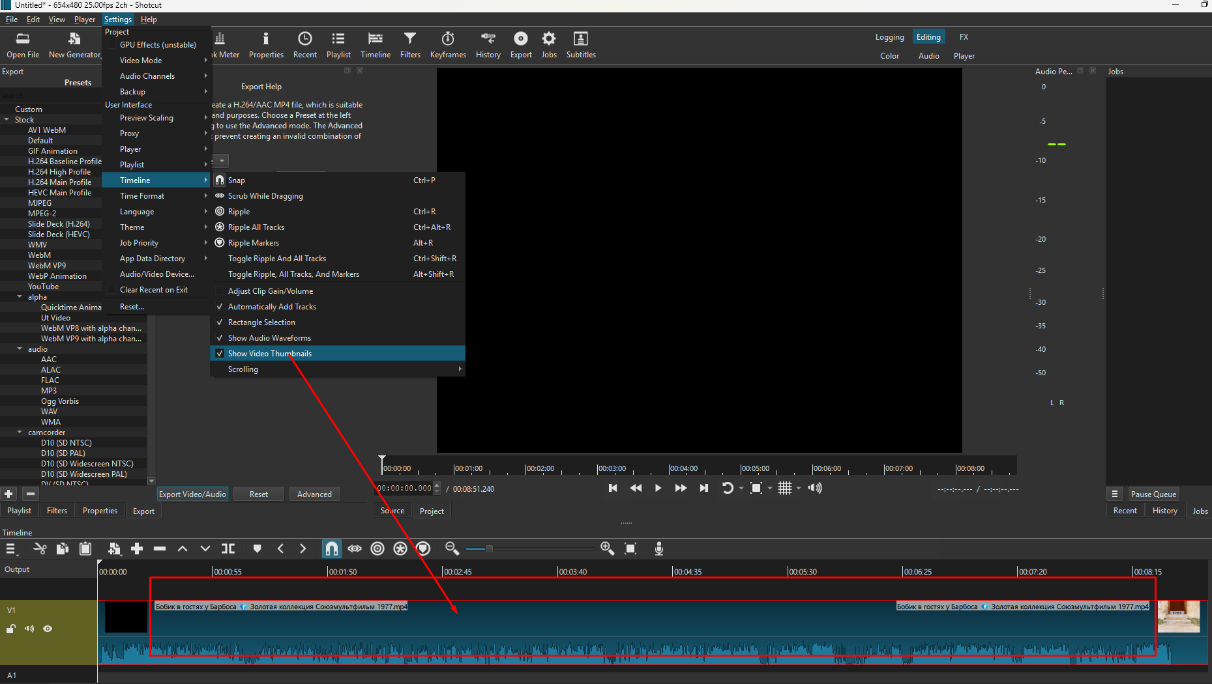Switch to the Project tab under player

pos(432,511)
